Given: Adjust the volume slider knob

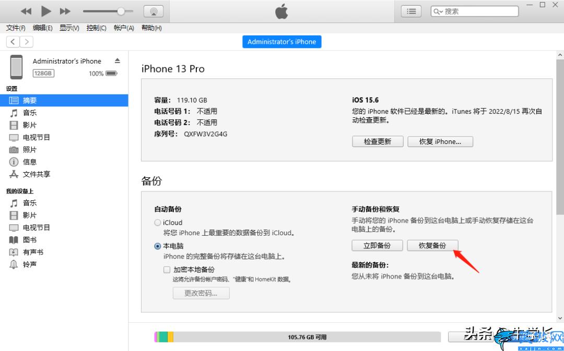Looking at the screenshot, I should (x=121, y=11).
